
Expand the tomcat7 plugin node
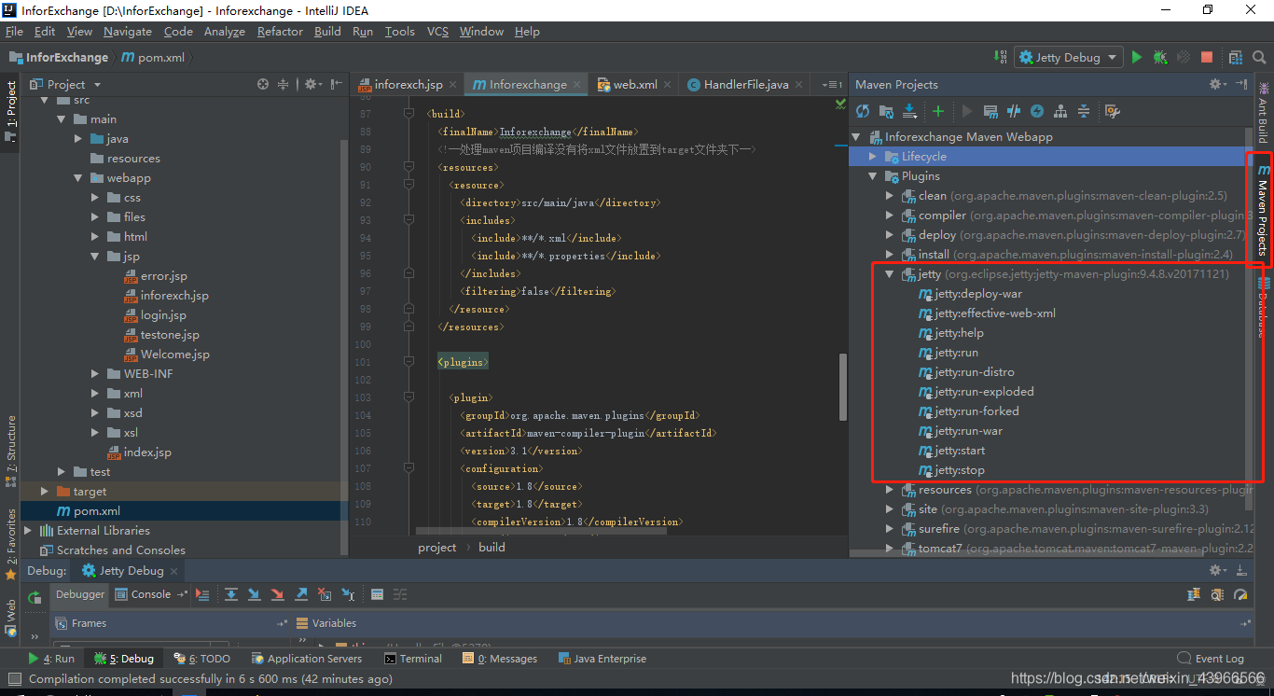890,549
